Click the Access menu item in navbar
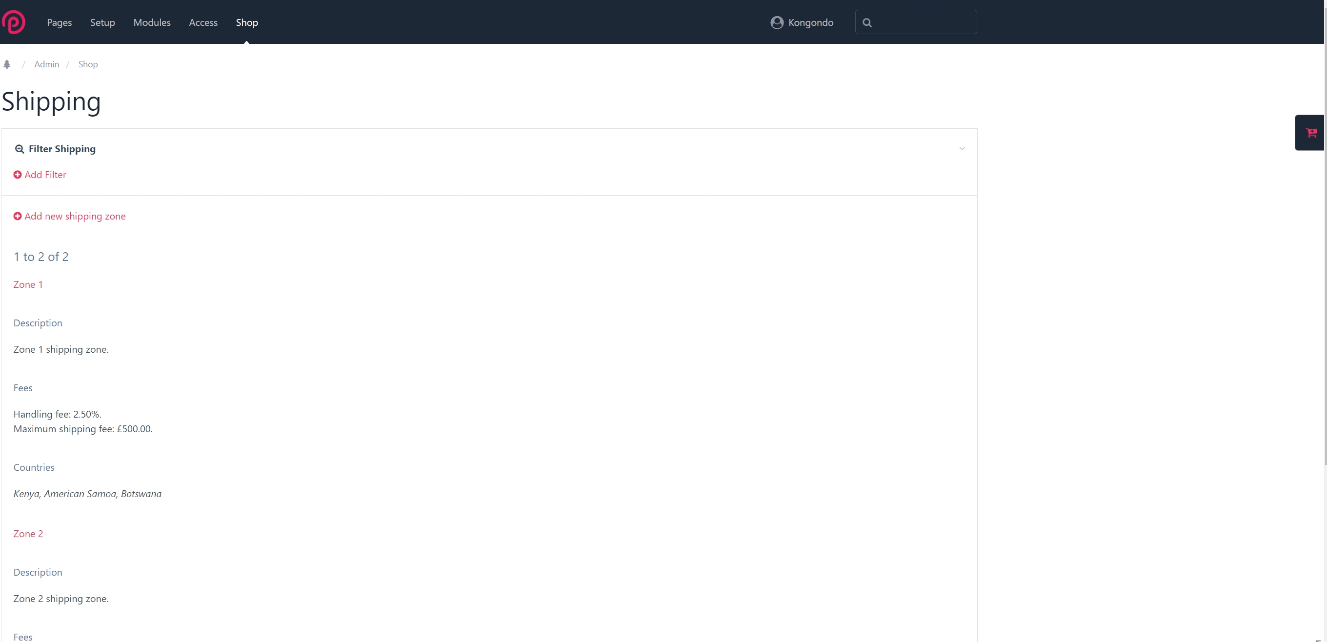1327x642 pixels. click(x=203, y=23)
